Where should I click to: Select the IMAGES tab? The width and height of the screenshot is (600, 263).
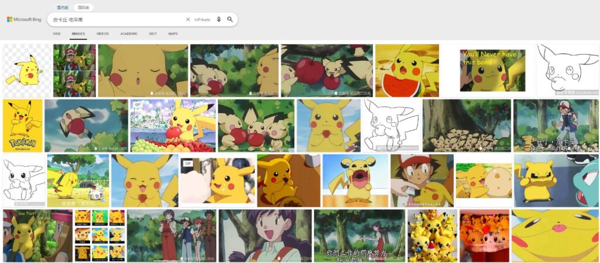point(78,34)
